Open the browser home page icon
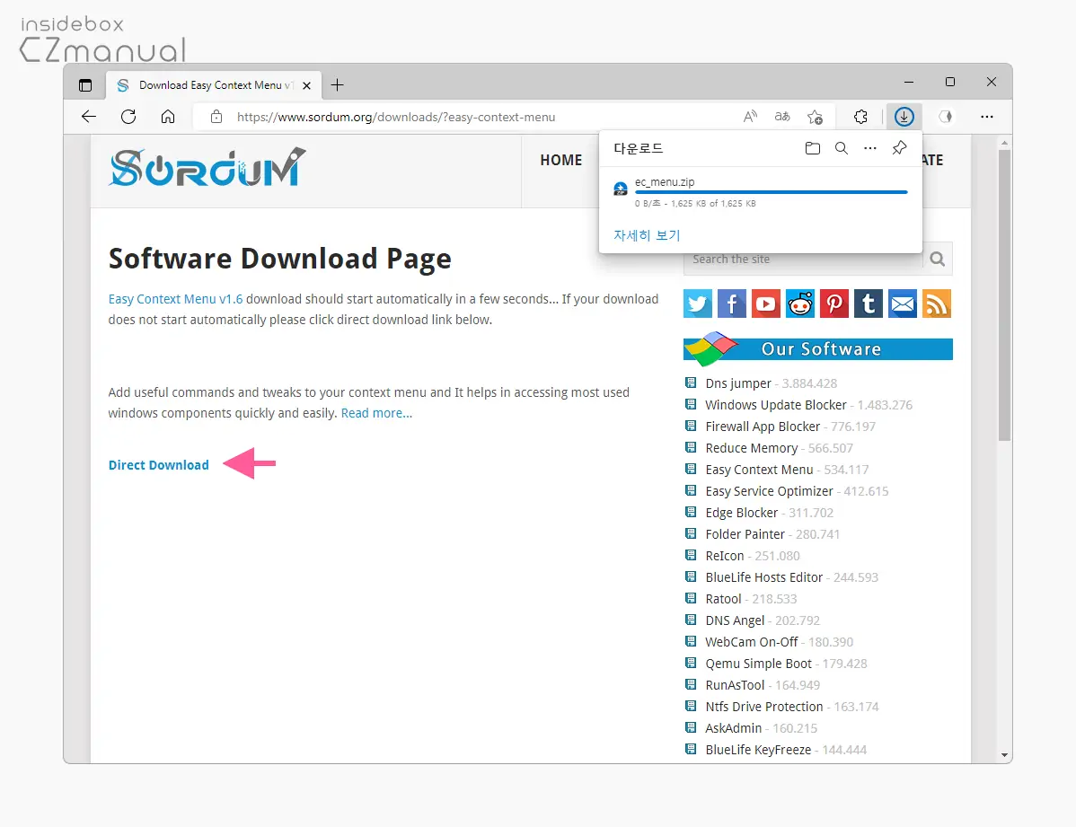Viewport: 1076px width, 827px height. pos(167,117)
